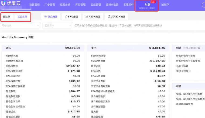Click the 优麦云 logo icon
The height and width of the screenshot is (118, 205).
(3, 3)
